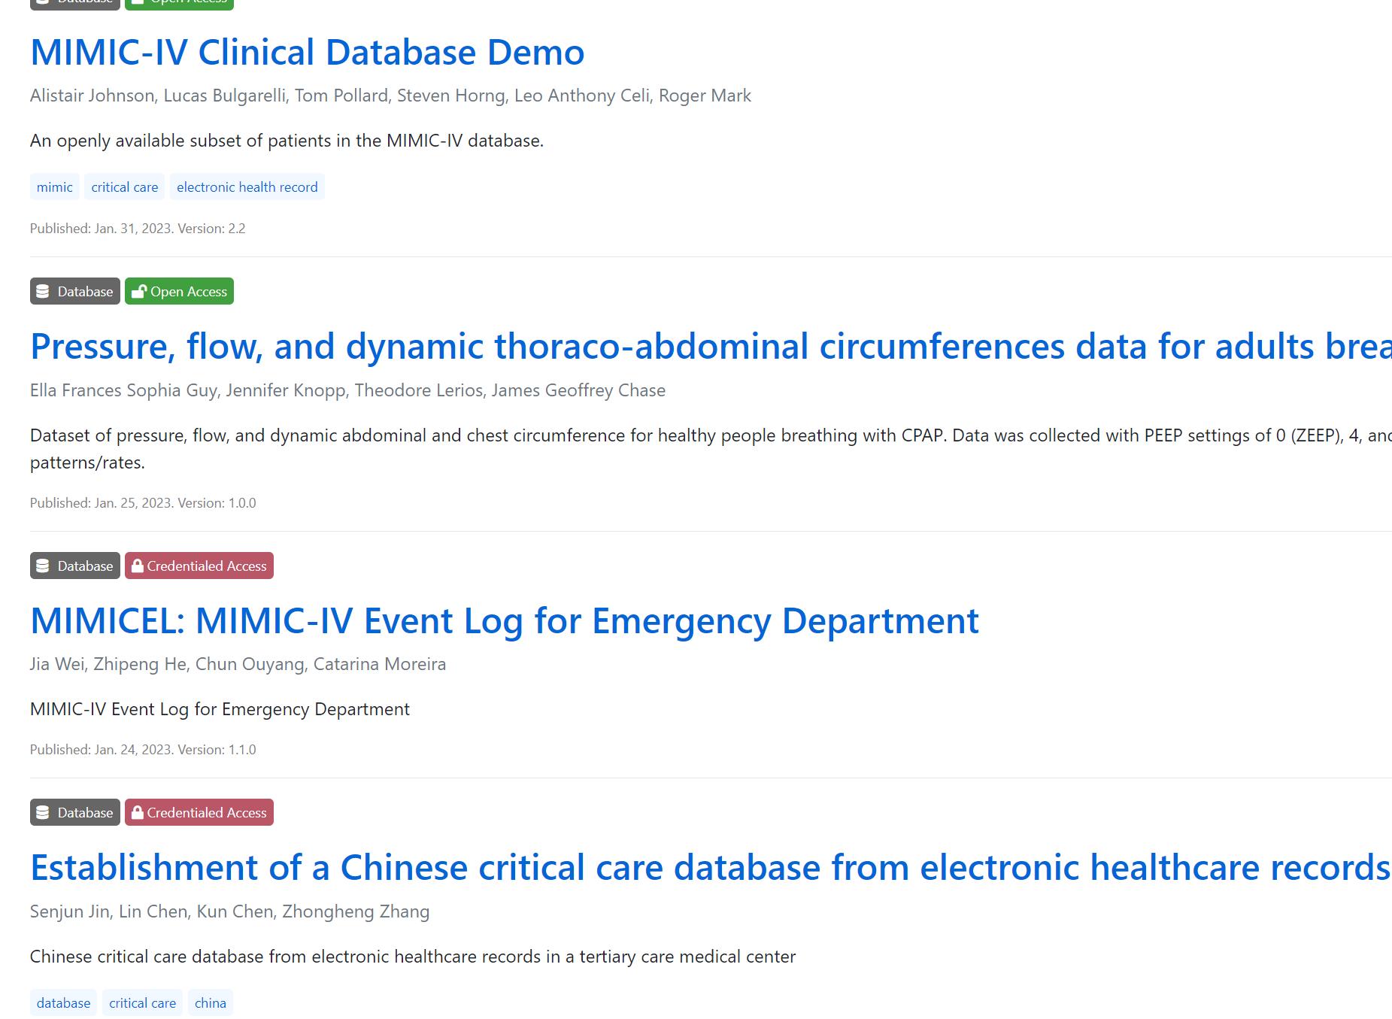Select the 'mimic' topic tag
1392x1019 pixels.
(x=54, y=187)
